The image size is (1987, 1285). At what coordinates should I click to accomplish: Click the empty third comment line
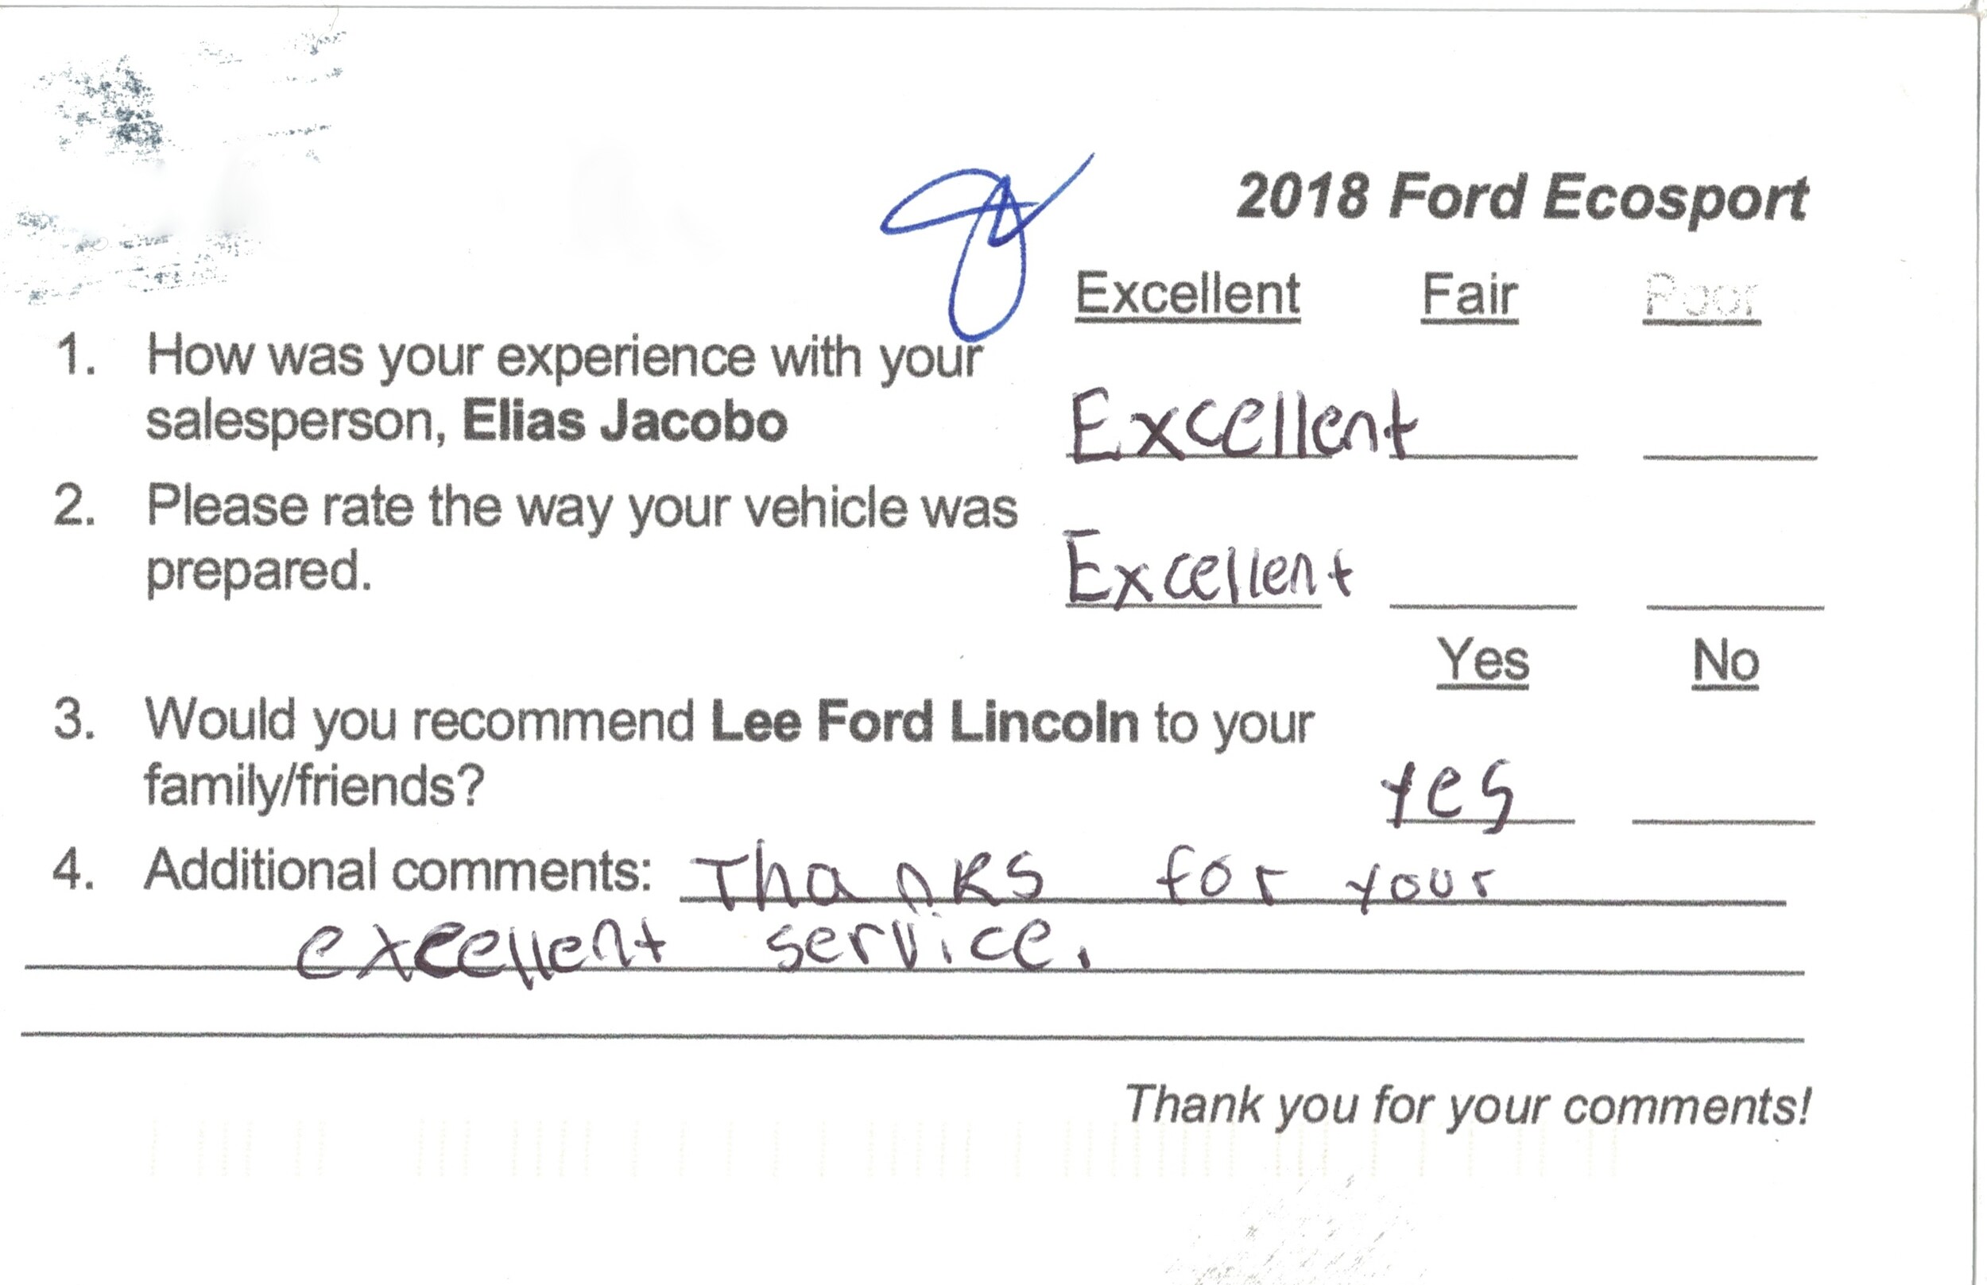(x=913, y=1037)
